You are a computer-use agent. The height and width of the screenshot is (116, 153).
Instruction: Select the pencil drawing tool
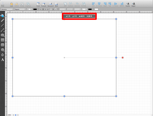tap(2, 20)
